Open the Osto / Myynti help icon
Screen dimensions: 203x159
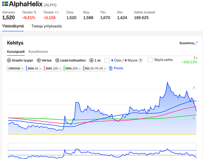coord(141,60)
